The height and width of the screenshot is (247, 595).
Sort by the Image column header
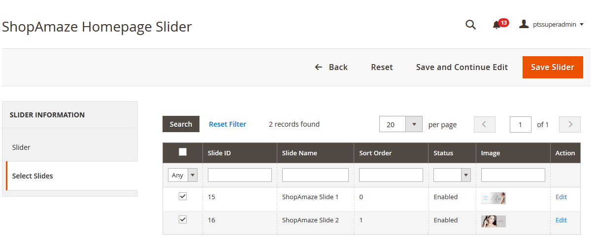[513, 153]
